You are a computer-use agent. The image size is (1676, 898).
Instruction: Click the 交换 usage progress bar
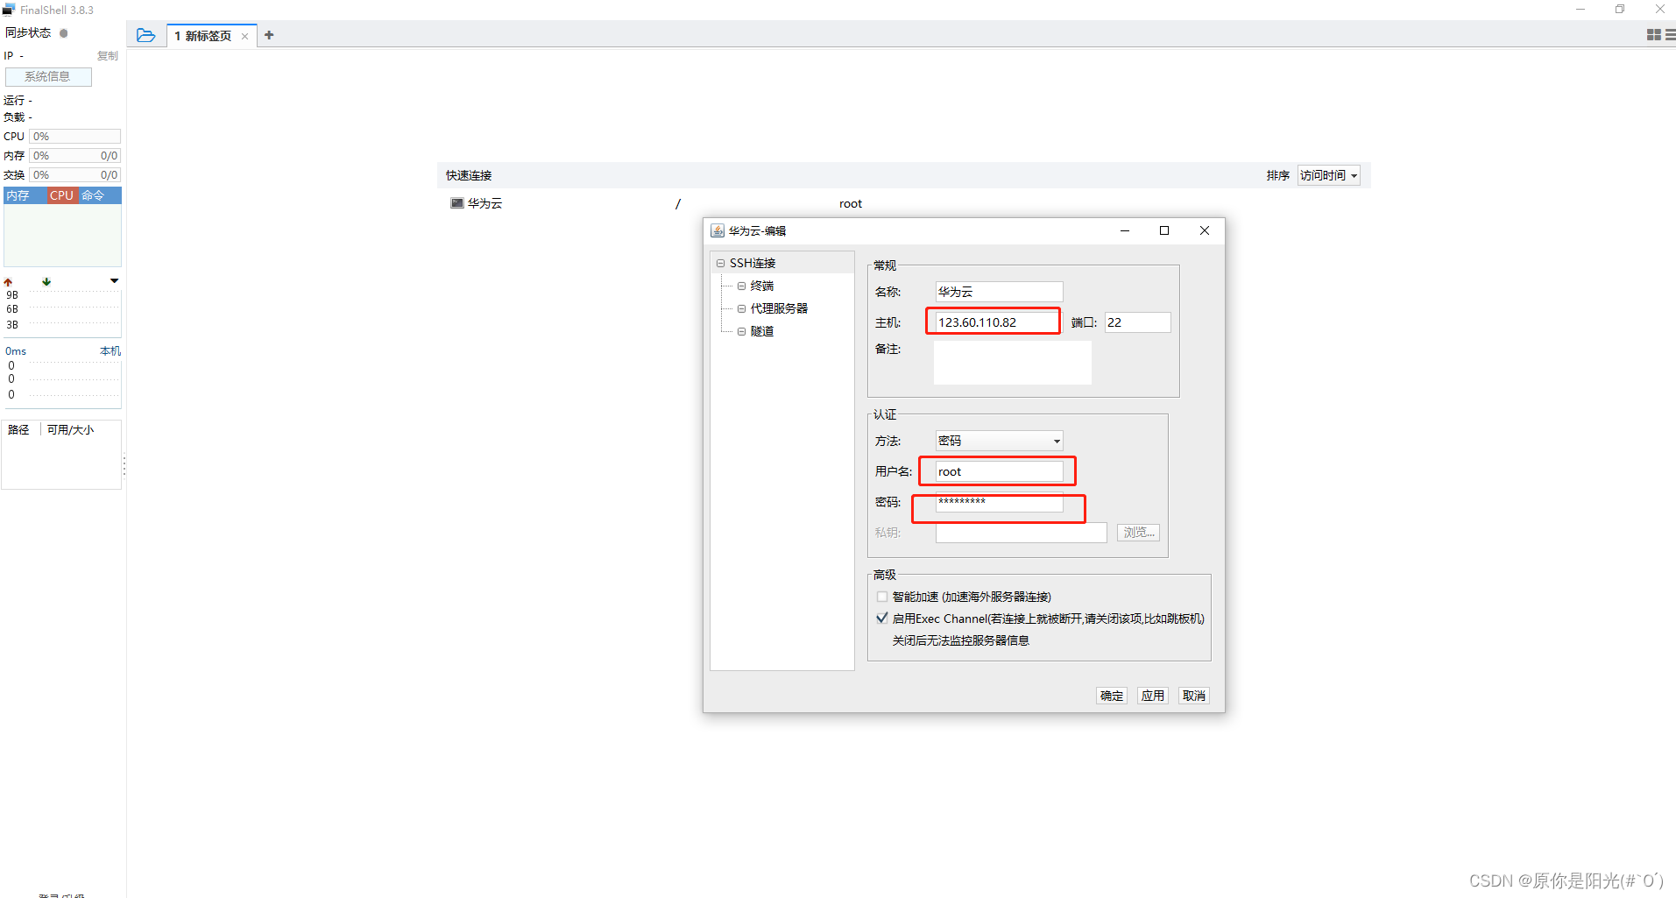click(75, 175)
